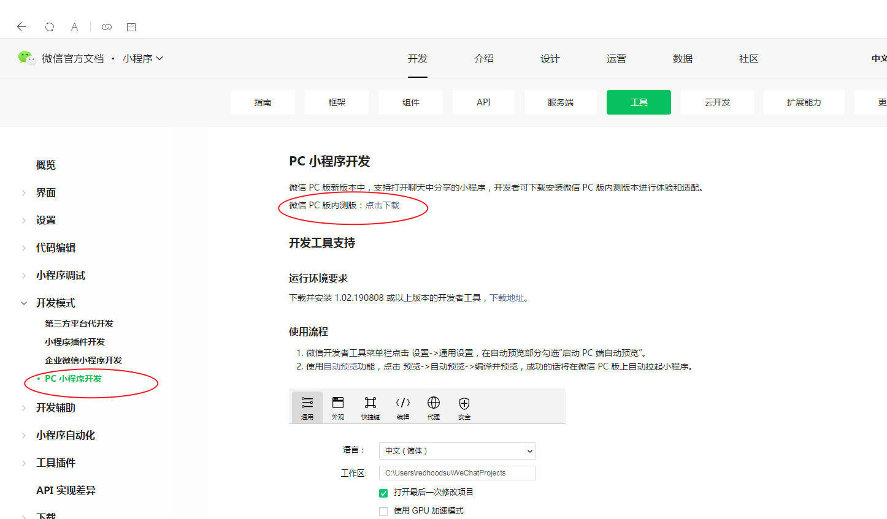
Task: Click the 运行环境要求 heading
Action: tap(318, 278)
